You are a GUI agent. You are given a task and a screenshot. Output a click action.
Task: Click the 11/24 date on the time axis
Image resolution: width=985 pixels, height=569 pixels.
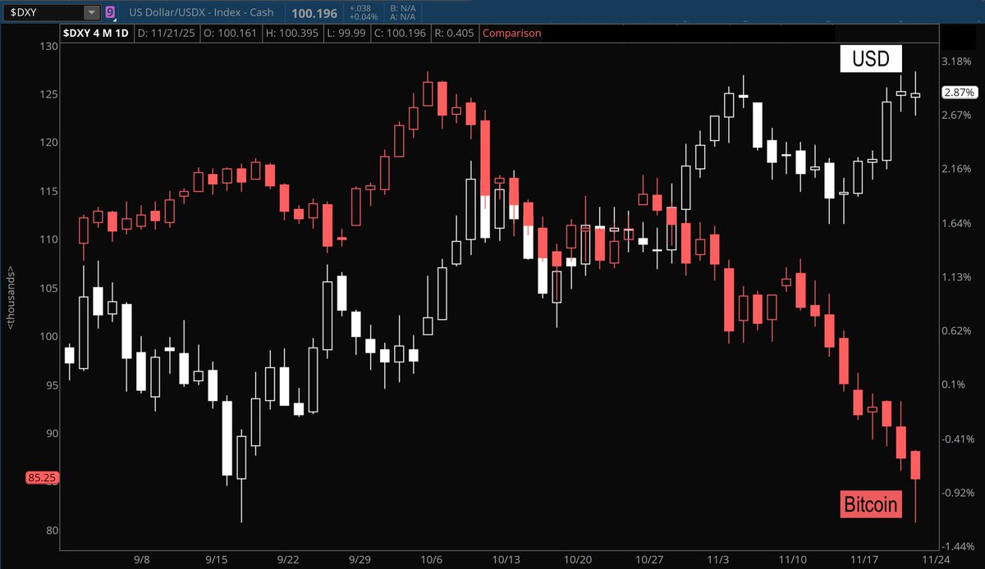click(x=935, y=558)
